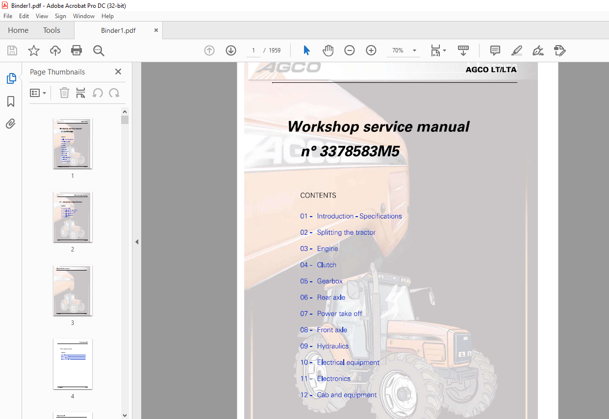
Task: Click the upload to cloud icon
Action: [x=55, y=50]
